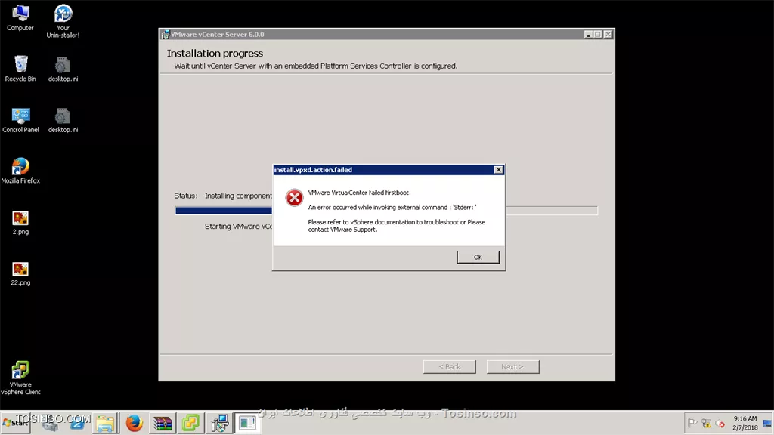Screen dimensions: 774x435
Task: Select the Computer desktop icon
Action: click(x=20, y=18)
